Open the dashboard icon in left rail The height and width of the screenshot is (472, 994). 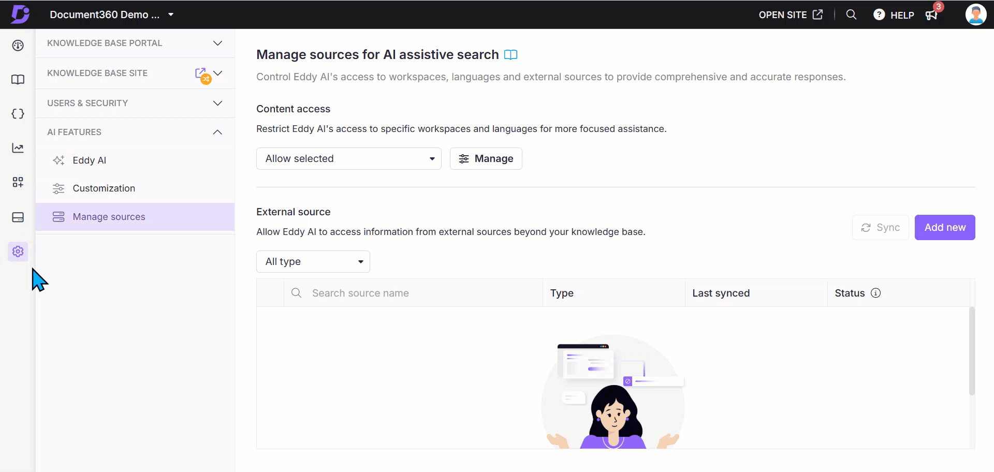click(x=18, y=46)
